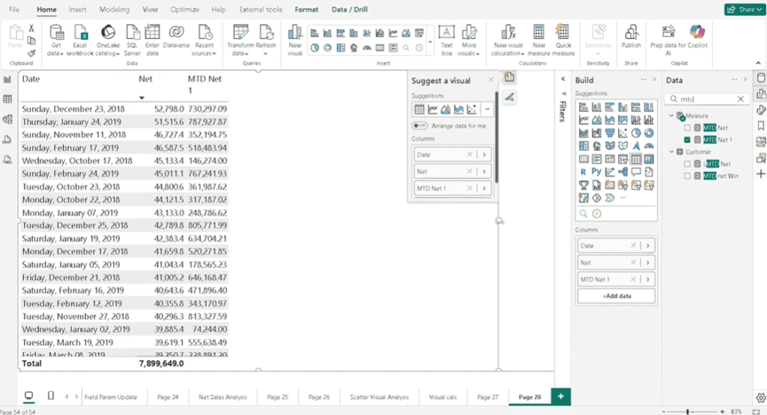This screenshot has height=415, width=767.
Task: Click the Refresh icon
Action: point(266,40)
